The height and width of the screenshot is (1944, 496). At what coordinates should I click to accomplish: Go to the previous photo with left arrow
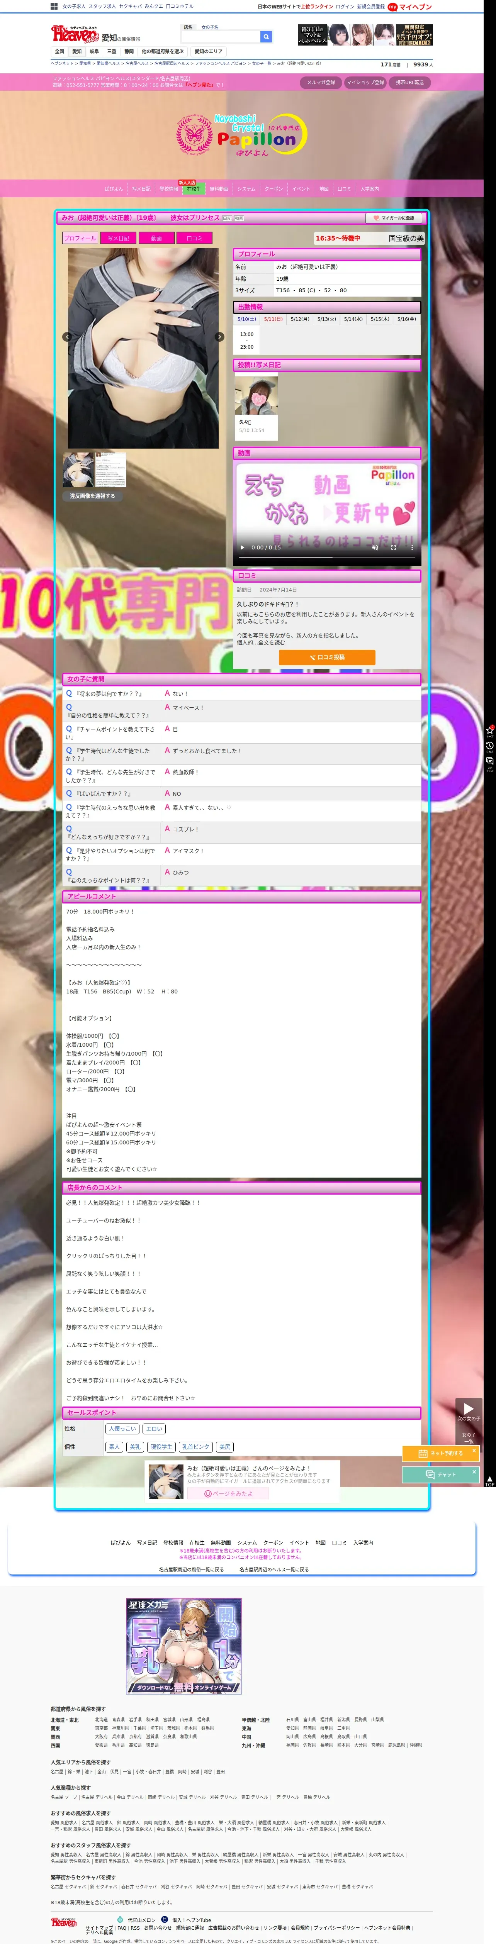coord(67,337)
